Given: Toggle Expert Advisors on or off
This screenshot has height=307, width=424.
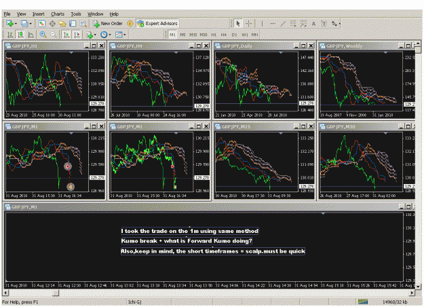Looking at the screenshot, I should click(157, 24).
